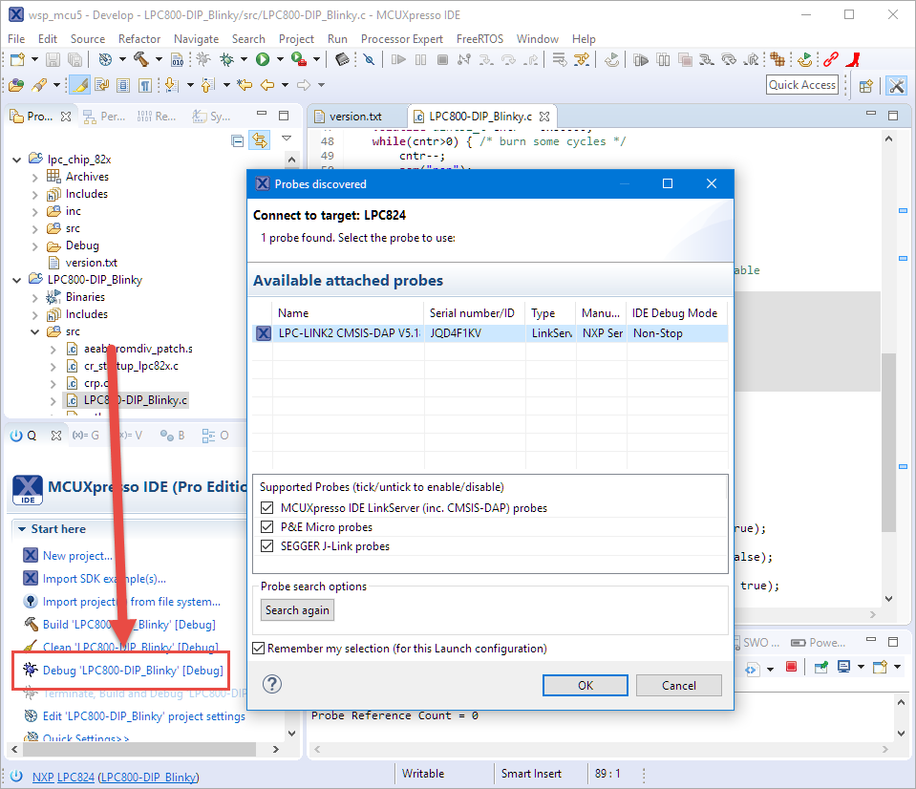
Task: Expand the Binaries folder node
Action: (x=34, y=297)
